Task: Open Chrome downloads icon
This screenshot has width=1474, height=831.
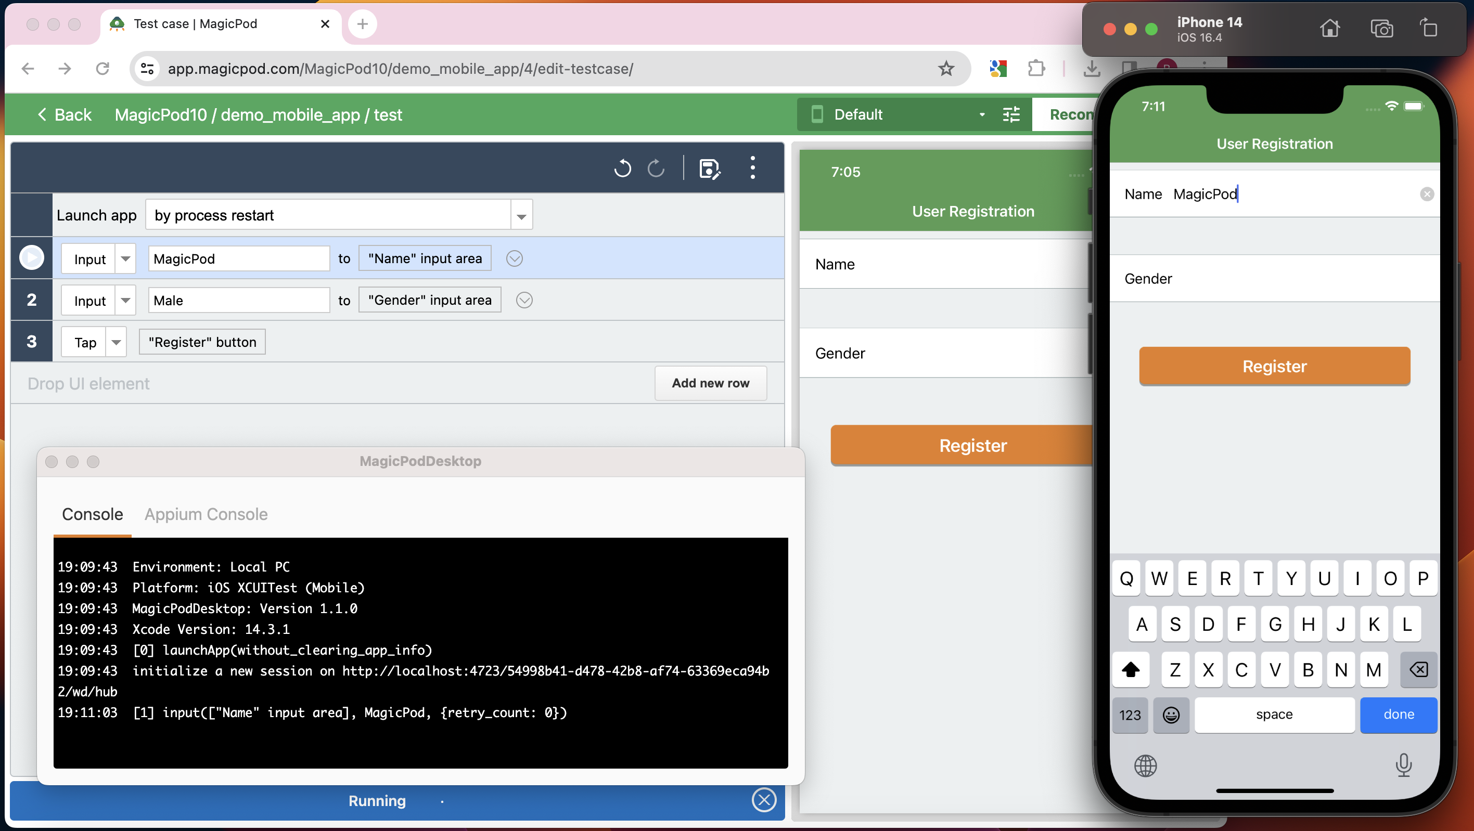Action: tap(1091, 69)
